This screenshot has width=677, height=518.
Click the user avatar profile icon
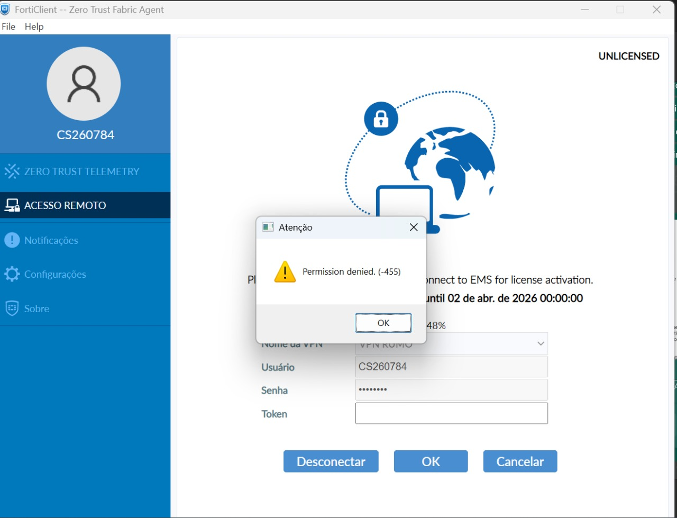click(84, 84)
